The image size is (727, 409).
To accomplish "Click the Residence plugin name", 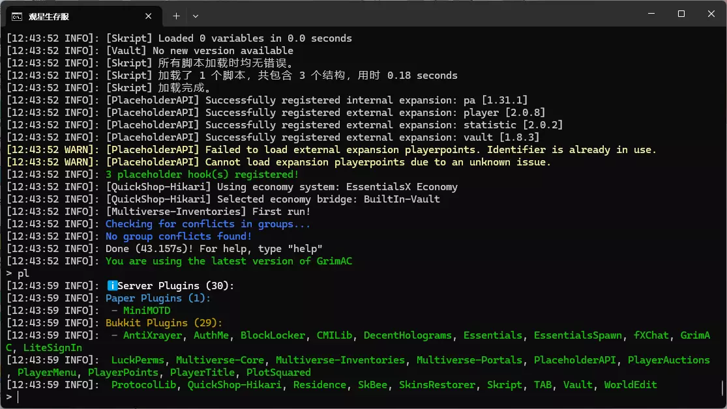I will tap(319, 385).
